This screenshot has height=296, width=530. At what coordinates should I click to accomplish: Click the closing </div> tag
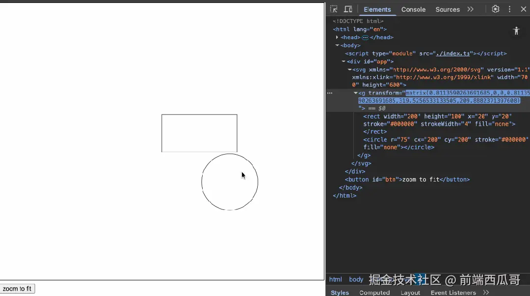tap(355, 171)
